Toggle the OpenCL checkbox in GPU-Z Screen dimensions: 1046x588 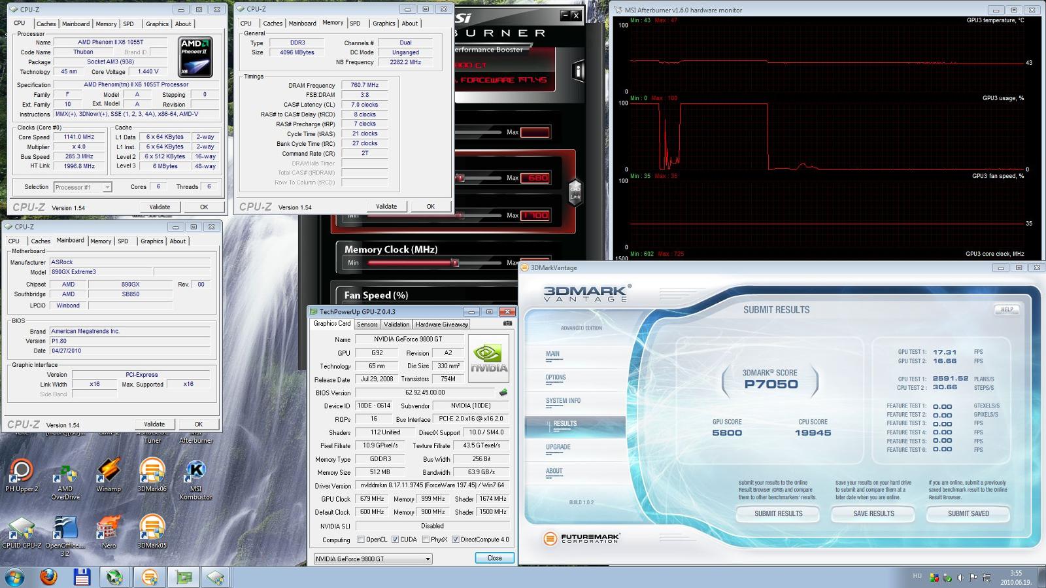point(361,540)
